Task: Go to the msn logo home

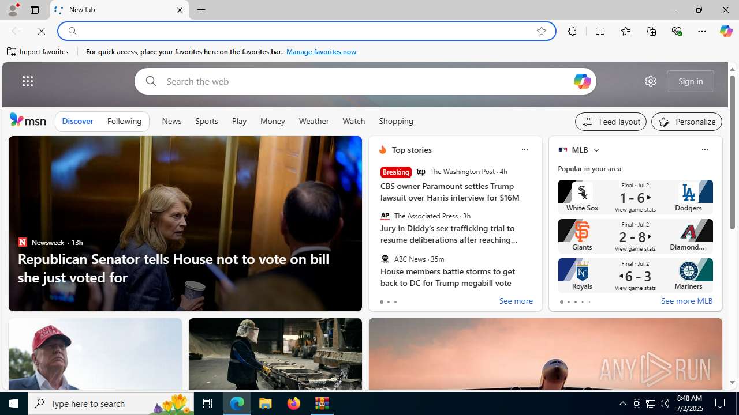Action: coord(28,120)
